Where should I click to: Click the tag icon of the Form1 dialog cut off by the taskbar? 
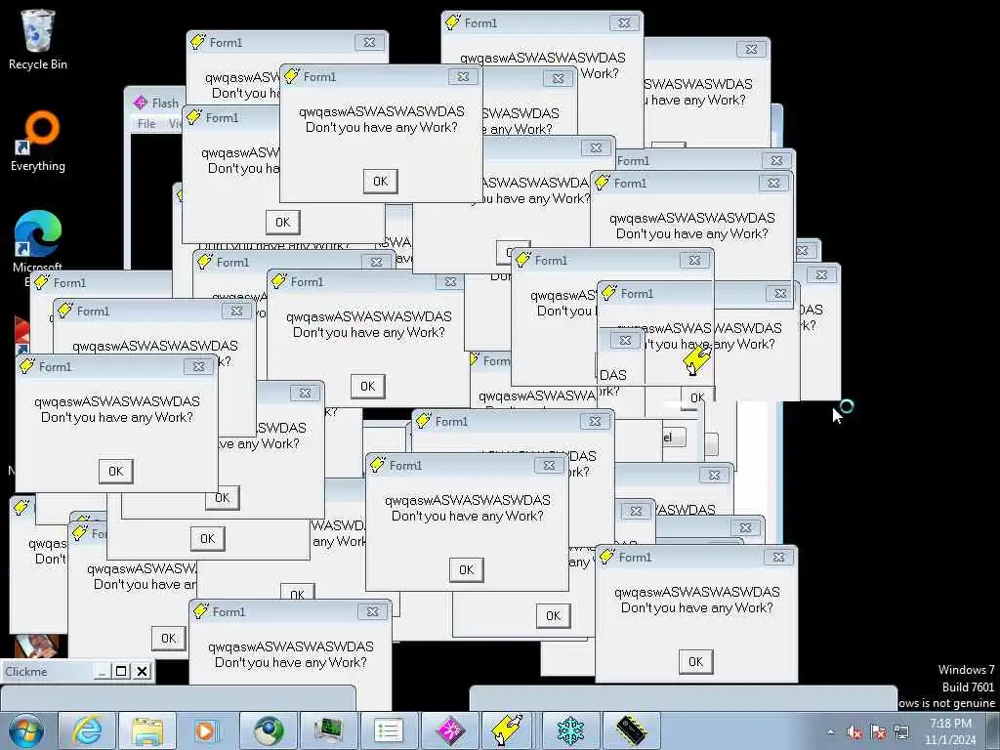pyautogui.click(x=201, y=611)
